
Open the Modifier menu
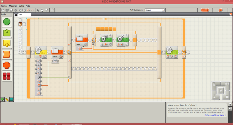[x=13, y=6]
